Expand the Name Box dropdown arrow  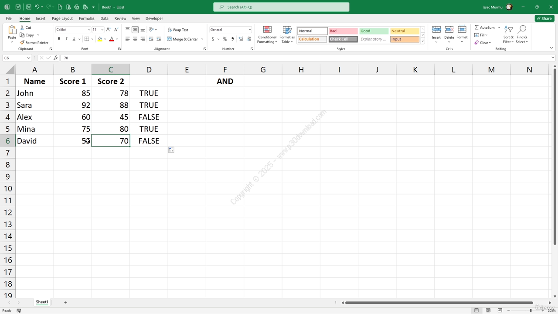click(x=29, y=58)
